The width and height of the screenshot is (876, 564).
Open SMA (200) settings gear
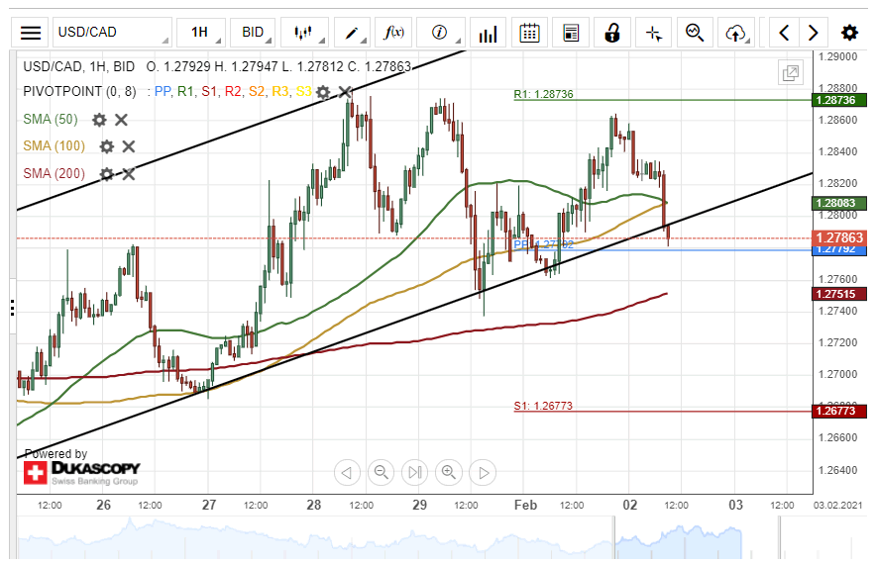[x=106, y=174]
